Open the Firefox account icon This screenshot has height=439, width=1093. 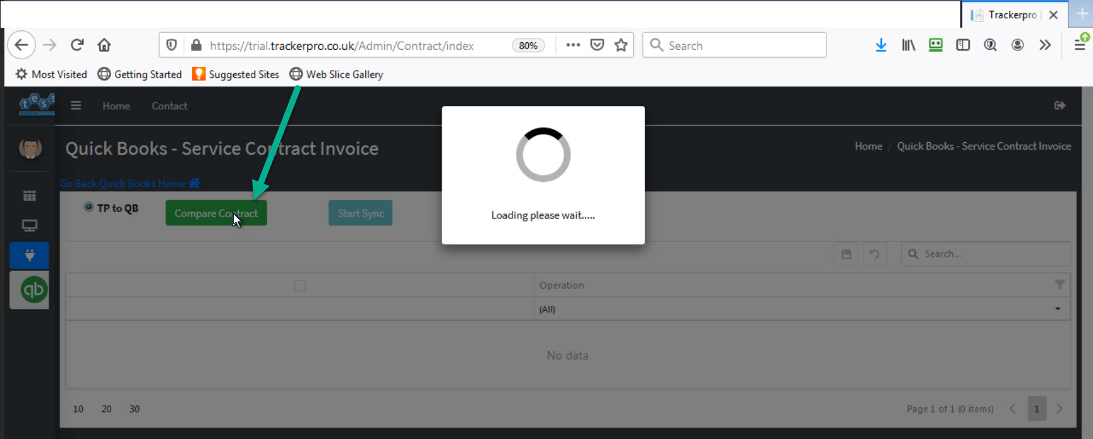click(1017, 45)
